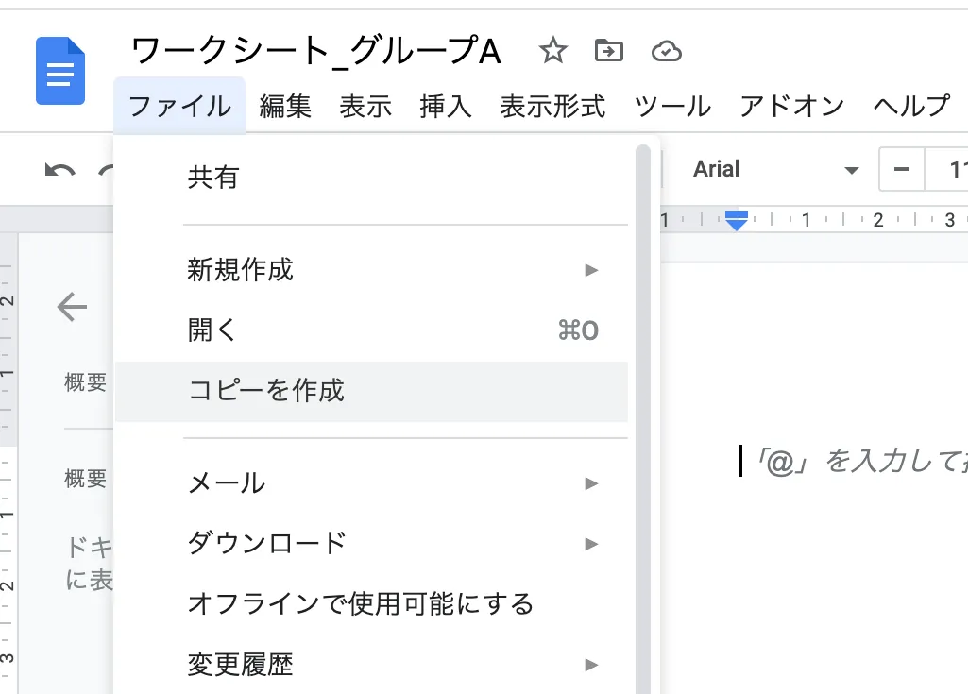This screenshot has height=694, width=968.
Task: Open the 挿入 menu
Action: click(x=445, y=106)
